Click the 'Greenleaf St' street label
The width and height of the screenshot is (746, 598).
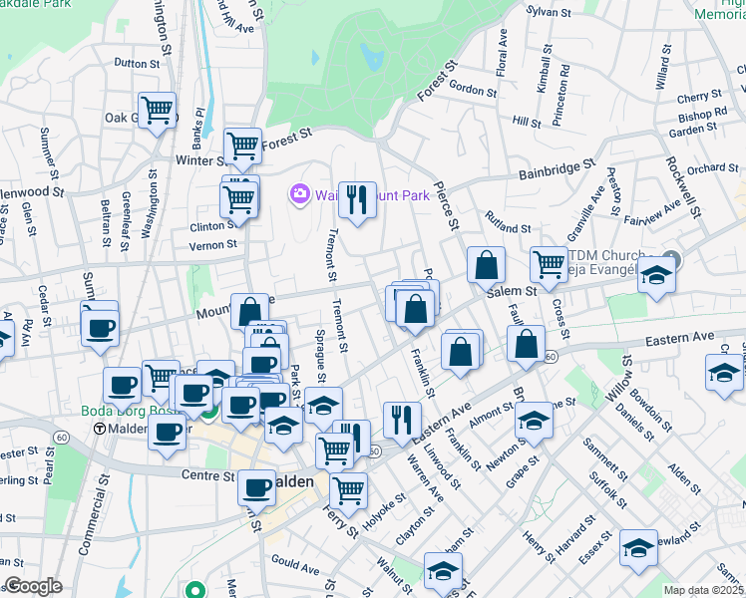tap(126, 221)
